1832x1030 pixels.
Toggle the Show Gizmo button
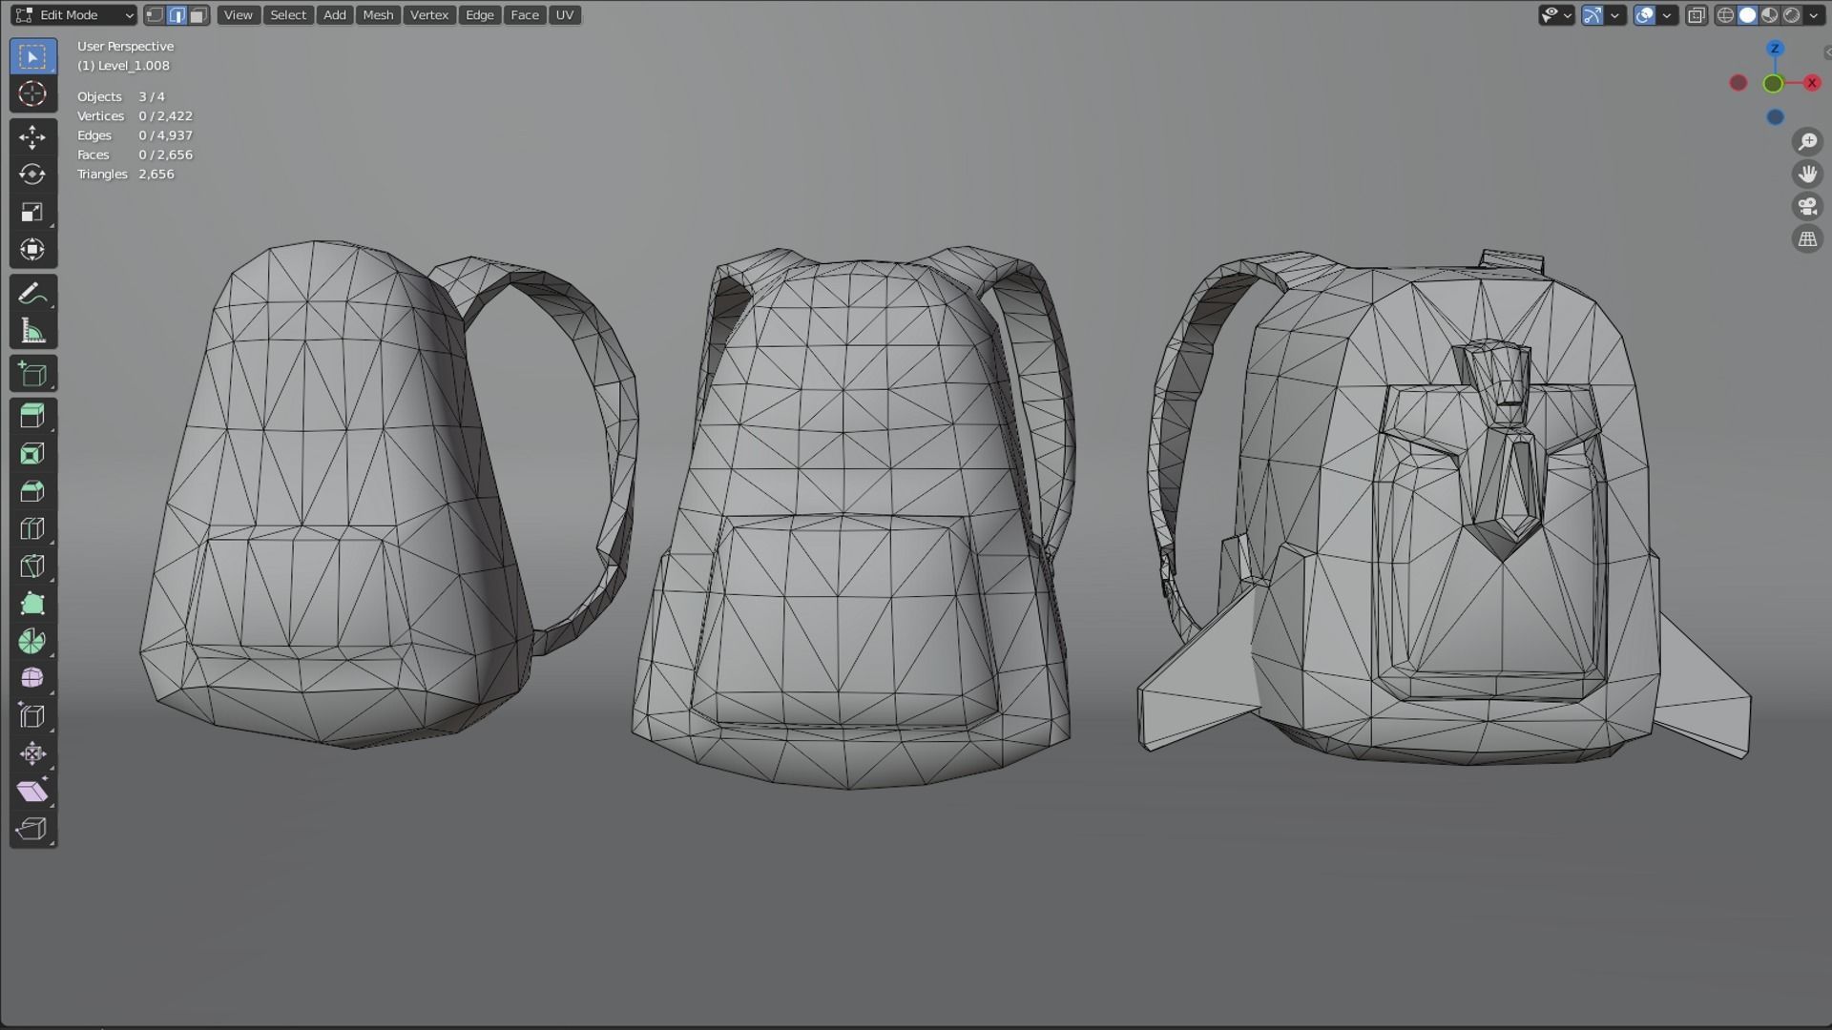pos(1592,15)
